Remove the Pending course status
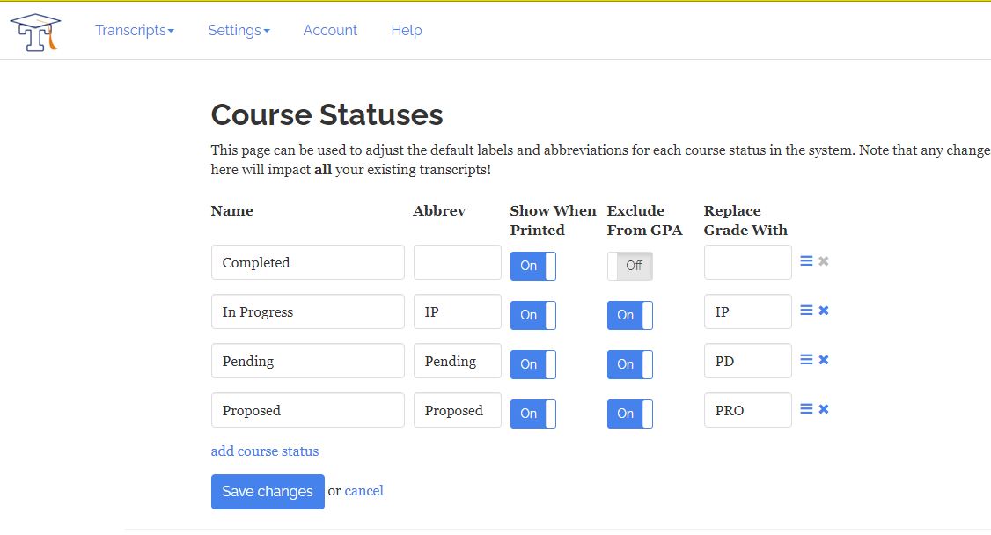The height and width of the screenshot is (535, 991). point(824,360)
